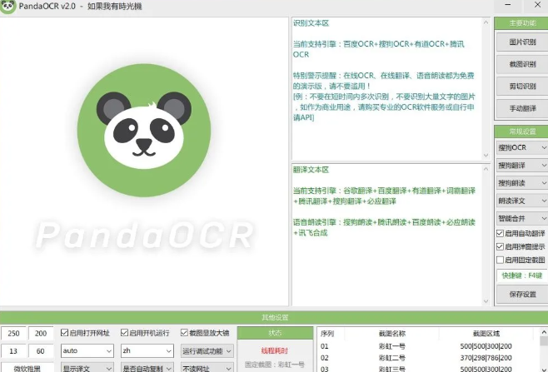This screenshot has width=548, height=372.
Task: Click the screenshot table's scroll down arrow
Action: tap(544, 369)
